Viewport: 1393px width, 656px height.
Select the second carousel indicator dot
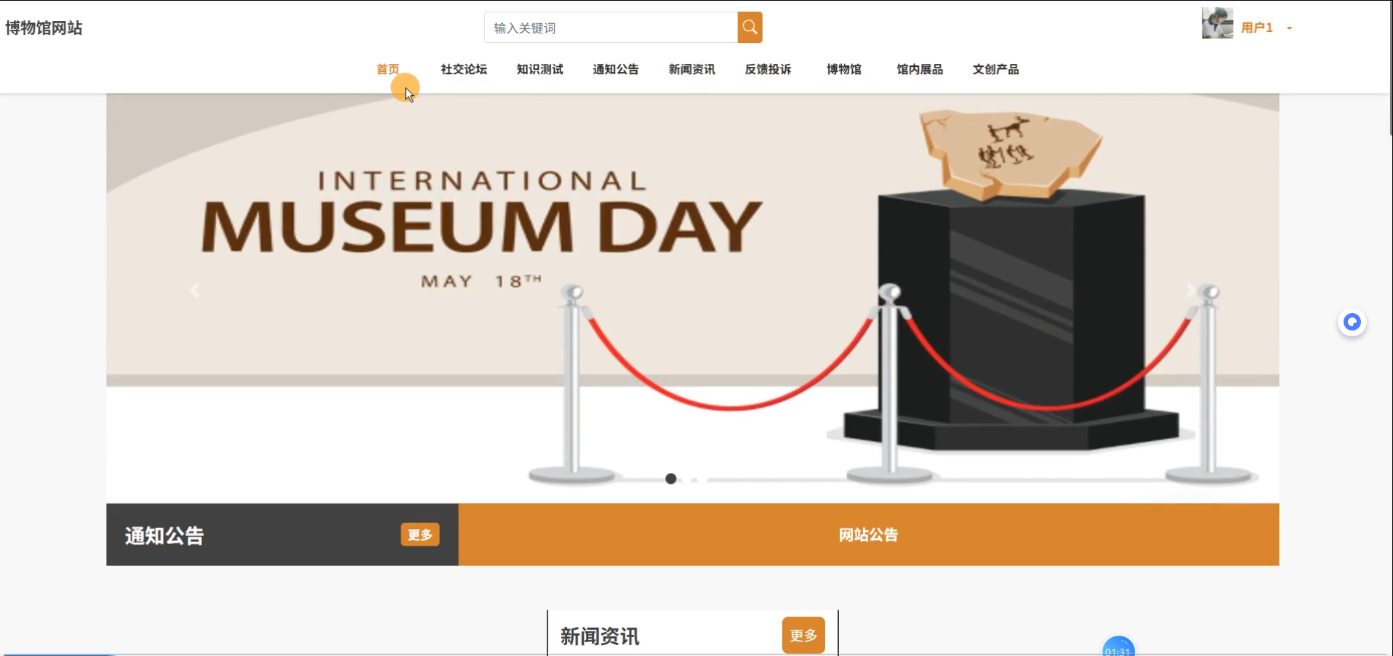point(694,479)
